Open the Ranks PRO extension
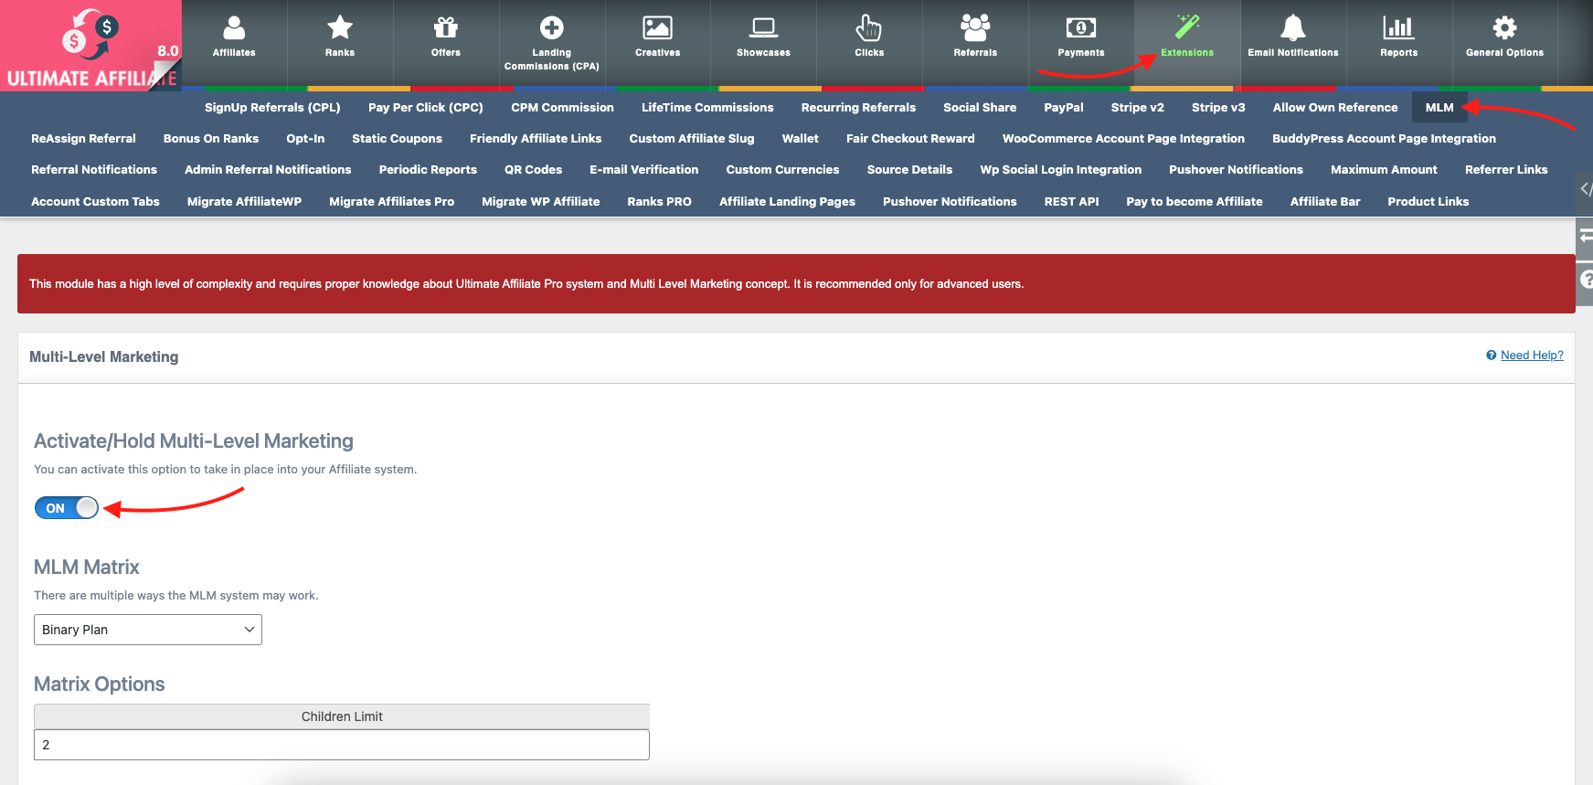 pyautogui.click(x=659, y=202)
